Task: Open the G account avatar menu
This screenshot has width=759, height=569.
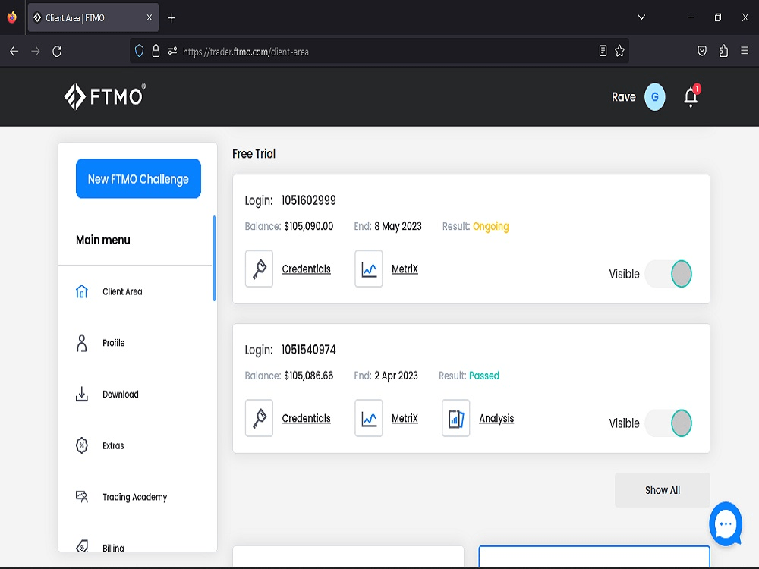Action: pos(653,96)
